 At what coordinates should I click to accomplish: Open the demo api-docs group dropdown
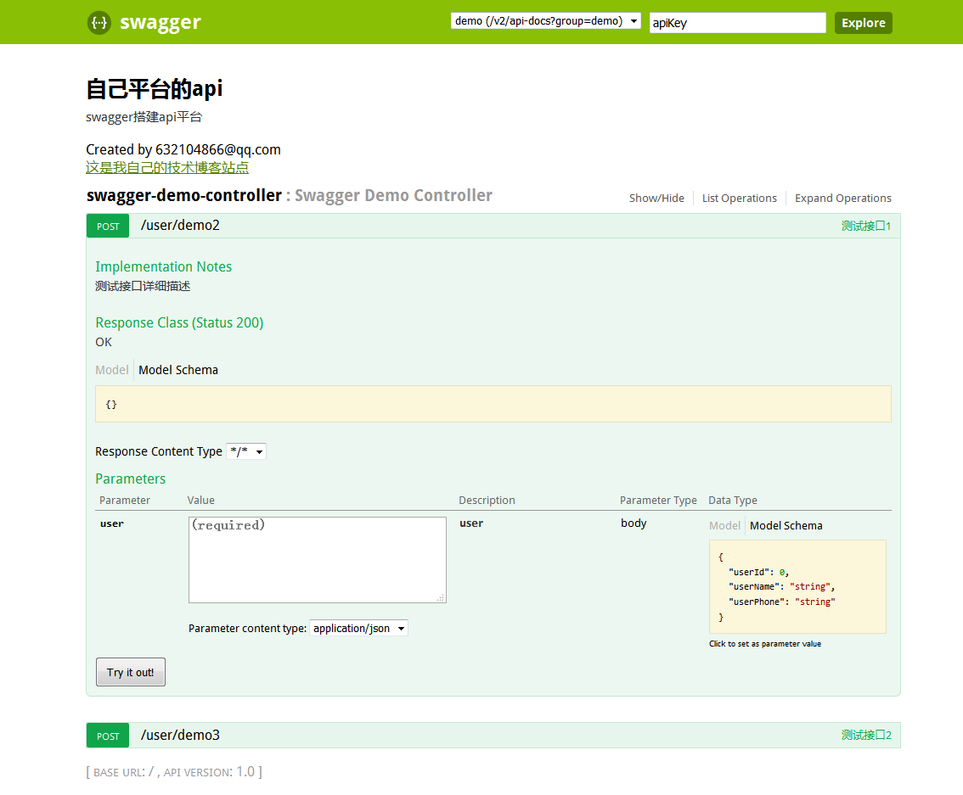tap(545, 21)
